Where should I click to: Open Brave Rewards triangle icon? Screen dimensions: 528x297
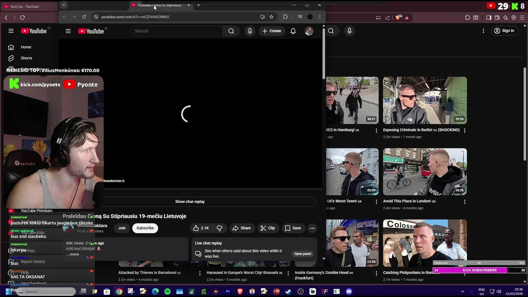(x=407, y=18)
